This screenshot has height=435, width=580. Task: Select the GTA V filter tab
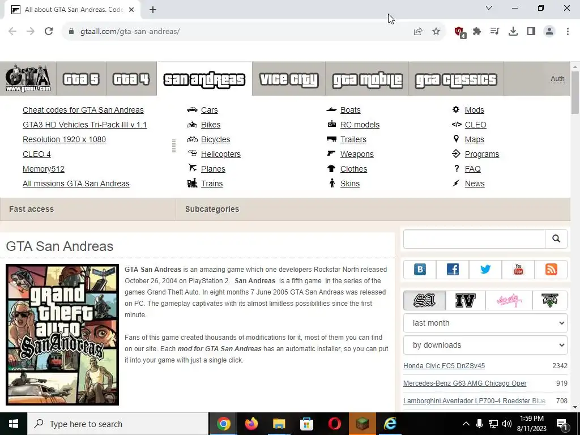tap(550, 300)
